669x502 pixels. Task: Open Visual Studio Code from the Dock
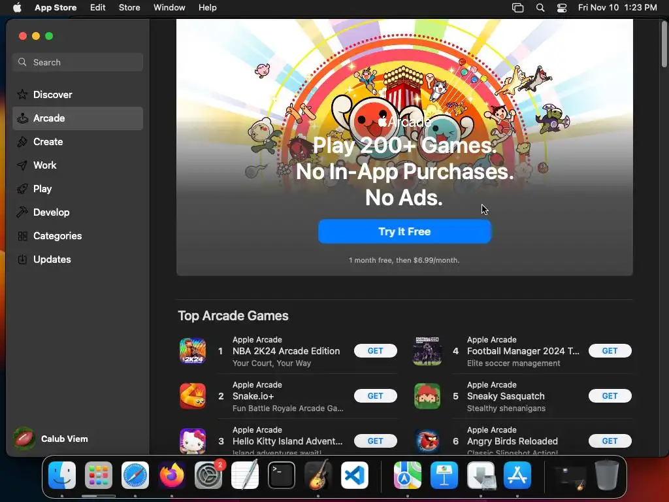(355, 475)
